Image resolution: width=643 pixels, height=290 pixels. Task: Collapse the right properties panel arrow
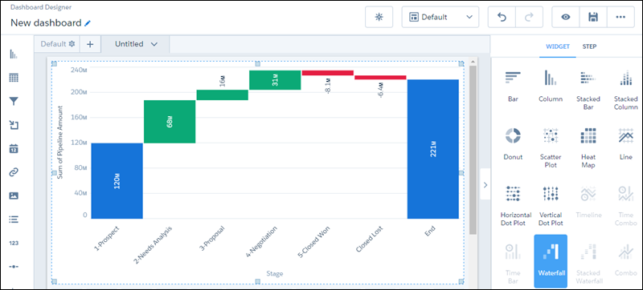(x=485, y=184)
